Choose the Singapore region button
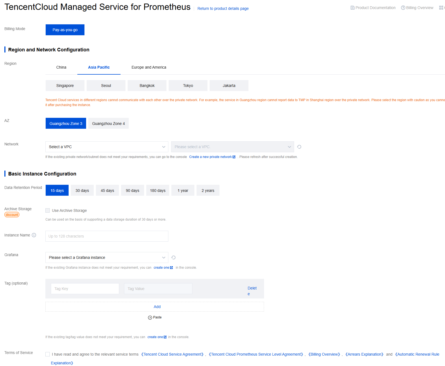Image resolution: width=445 pixels, height=366 pixels. coord(65,86)
